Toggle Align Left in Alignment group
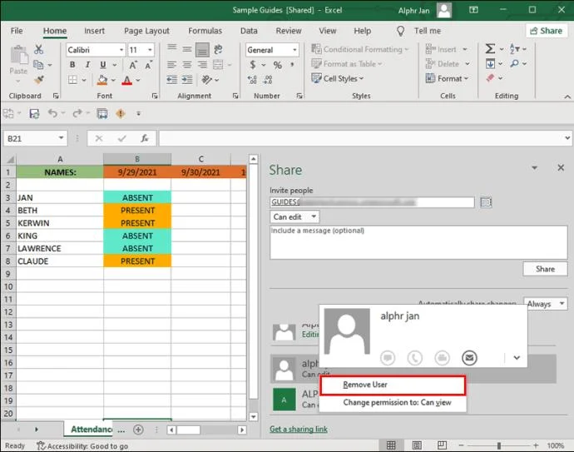 coord(171,65)
